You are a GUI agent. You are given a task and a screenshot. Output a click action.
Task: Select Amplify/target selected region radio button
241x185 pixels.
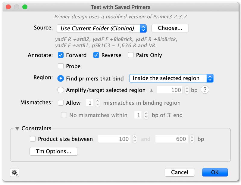pos(61,90)
